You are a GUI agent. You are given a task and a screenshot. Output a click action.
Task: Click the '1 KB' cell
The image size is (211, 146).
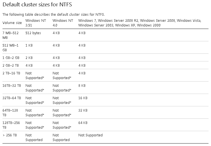[x=29, y=45]
